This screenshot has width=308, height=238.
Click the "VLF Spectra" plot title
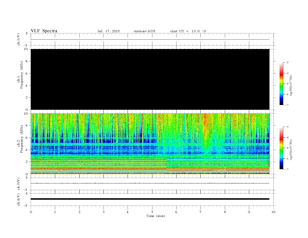tap(44, 31)
